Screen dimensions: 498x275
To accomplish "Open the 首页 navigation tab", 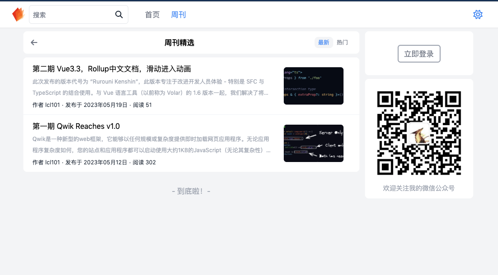I will click(152, 14).
